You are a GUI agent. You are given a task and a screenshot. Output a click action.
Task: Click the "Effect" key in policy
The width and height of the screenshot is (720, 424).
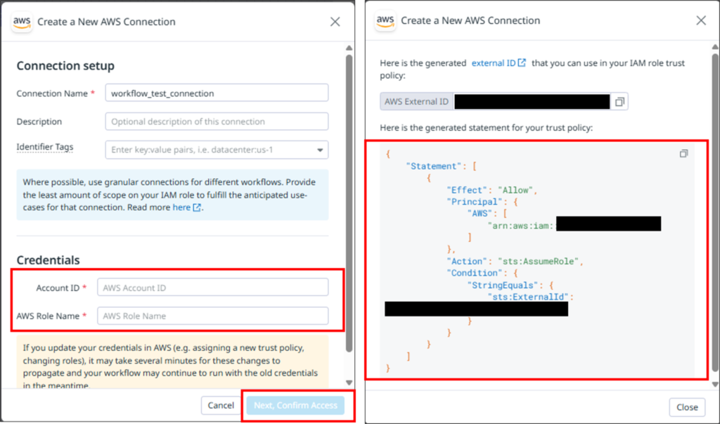point(467,190)
